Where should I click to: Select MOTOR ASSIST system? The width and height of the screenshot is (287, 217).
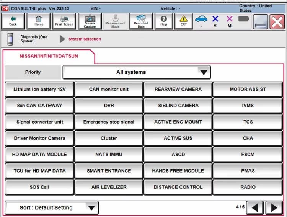coord(248,89)
